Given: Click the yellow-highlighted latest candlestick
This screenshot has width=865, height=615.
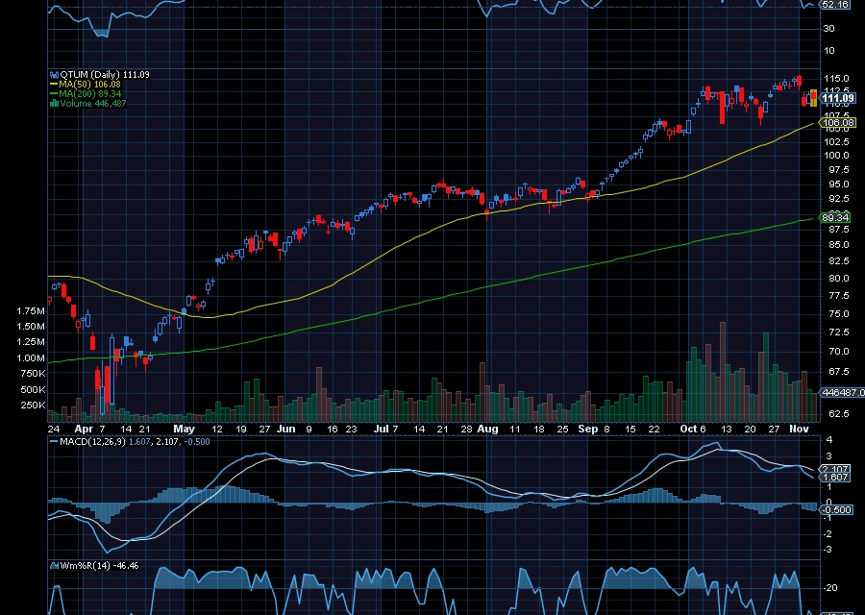Looking at the screenshot, I should 813,97.
